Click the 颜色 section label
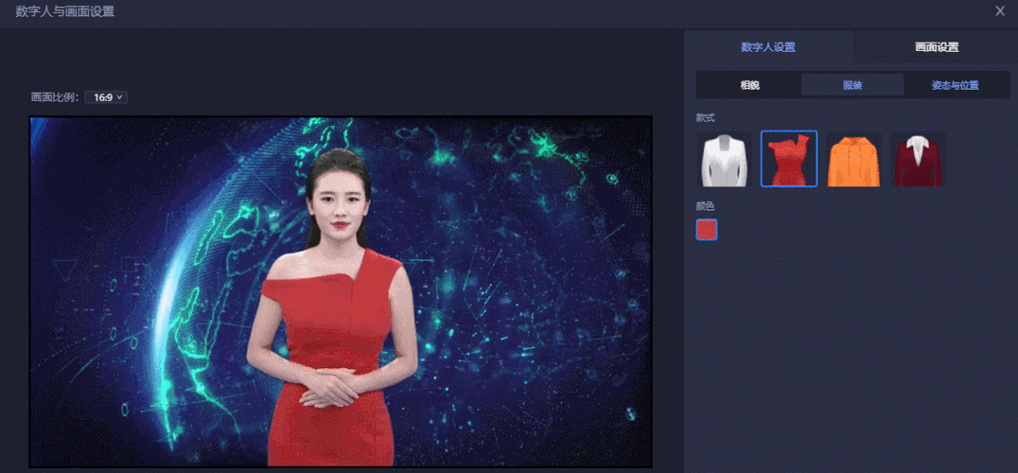Image resolution: width=1018 pixels, height=473 pixels. point(705,205)
